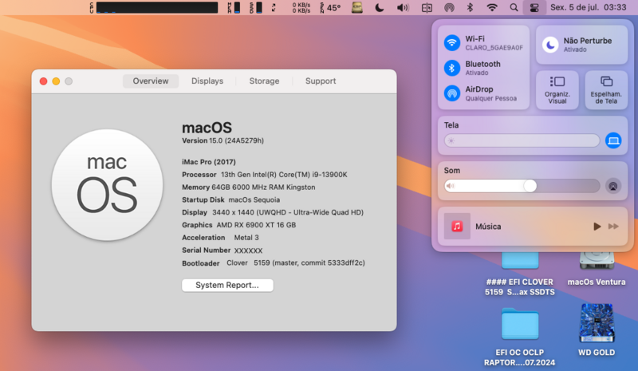Image resolution: width=638 pixels, height=371 pixels.
Task: Switch to the Displays tab
Action: pos(207,81)
